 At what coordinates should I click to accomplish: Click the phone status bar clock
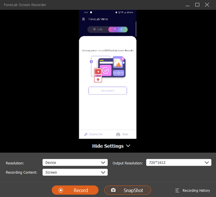86,12
